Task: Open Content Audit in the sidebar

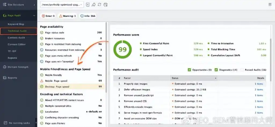Action: coord(16,38)
